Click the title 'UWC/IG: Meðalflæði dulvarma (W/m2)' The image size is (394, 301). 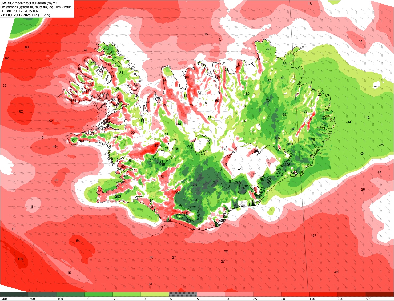coord(30,3)
